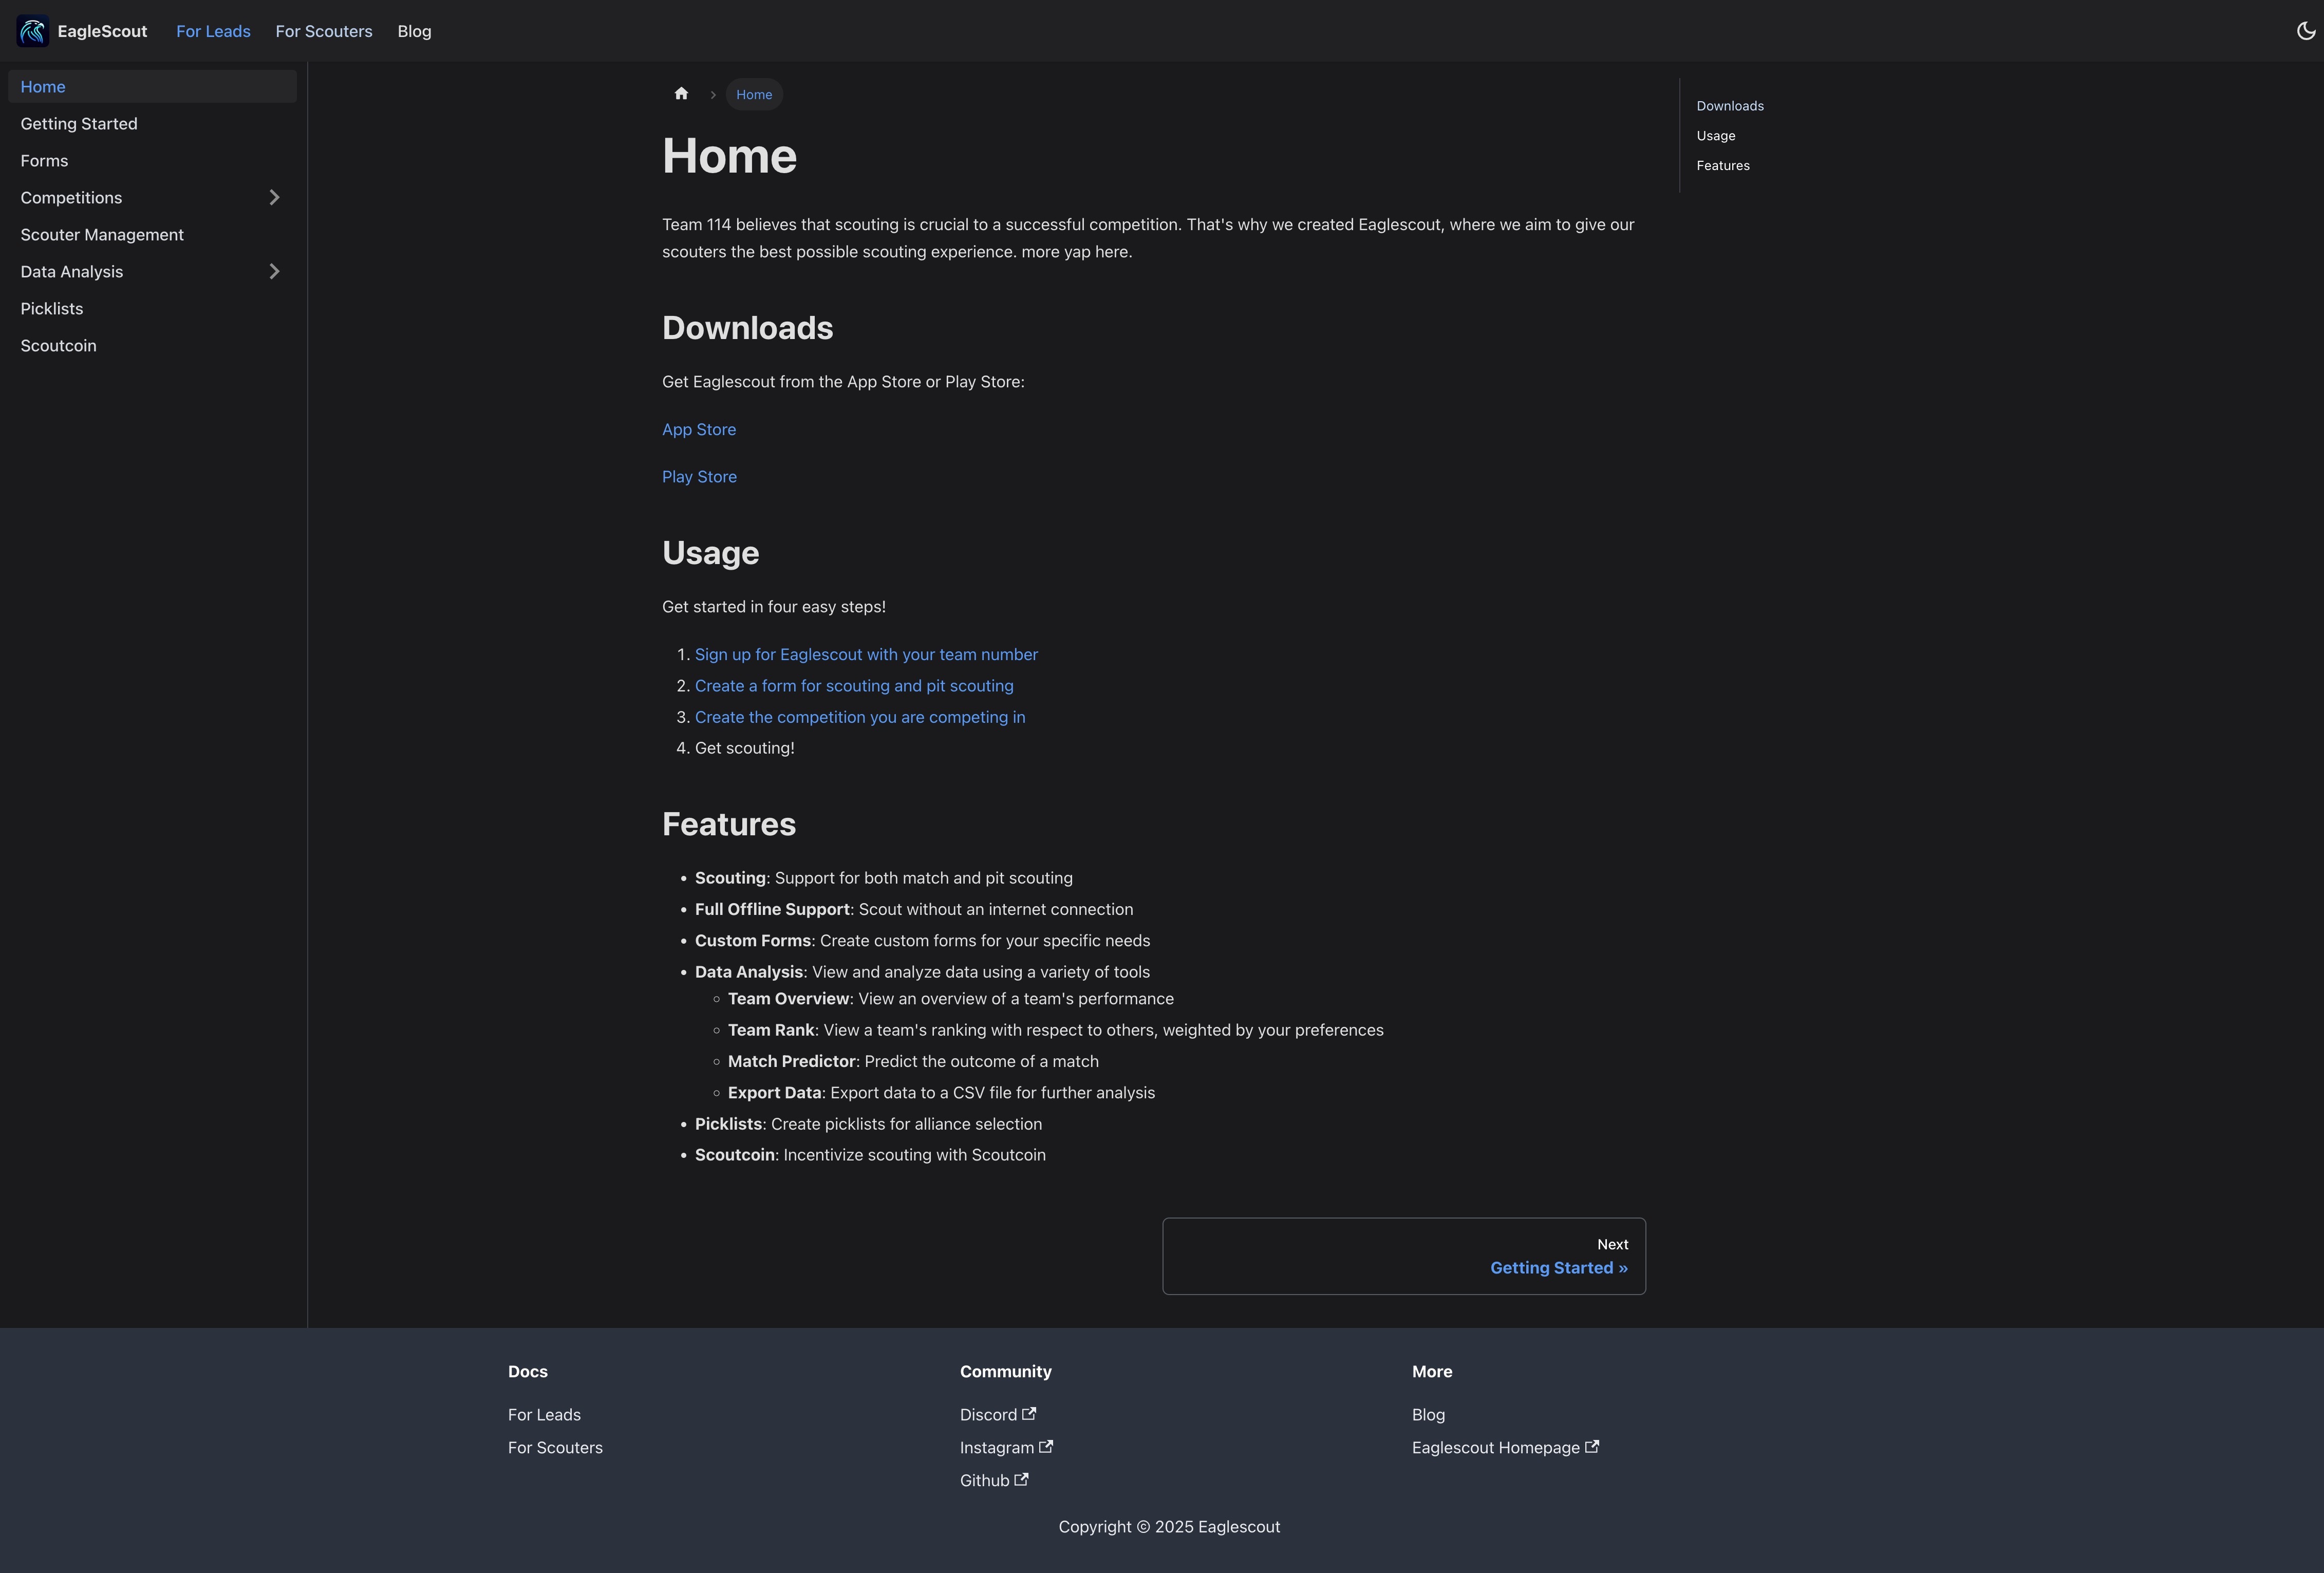
Task: Switch to the For Scouters section
Action: pyautogui.click(x=323, y=31)
